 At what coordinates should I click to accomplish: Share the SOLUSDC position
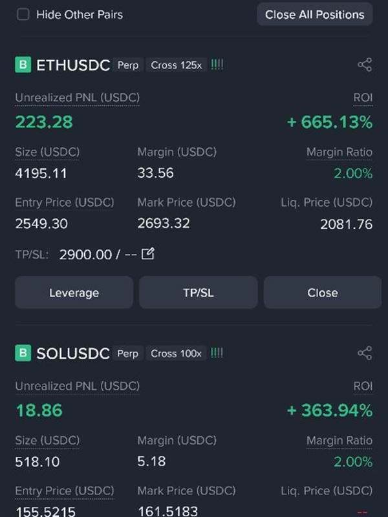click(365, 353)
